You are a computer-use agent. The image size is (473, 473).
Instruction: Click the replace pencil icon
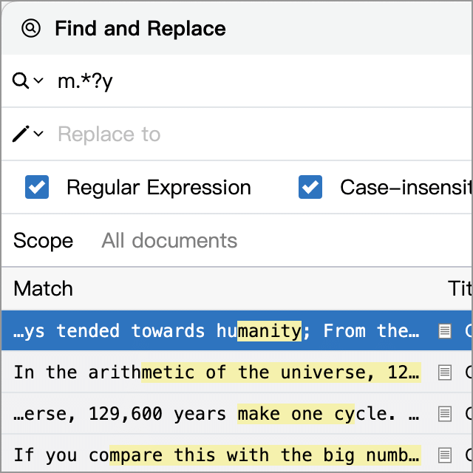point(21,134)
